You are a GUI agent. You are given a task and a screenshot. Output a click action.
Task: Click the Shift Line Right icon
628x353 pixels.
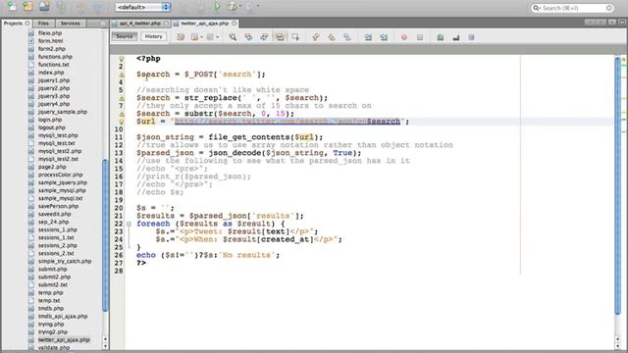(x=384, y=37)
